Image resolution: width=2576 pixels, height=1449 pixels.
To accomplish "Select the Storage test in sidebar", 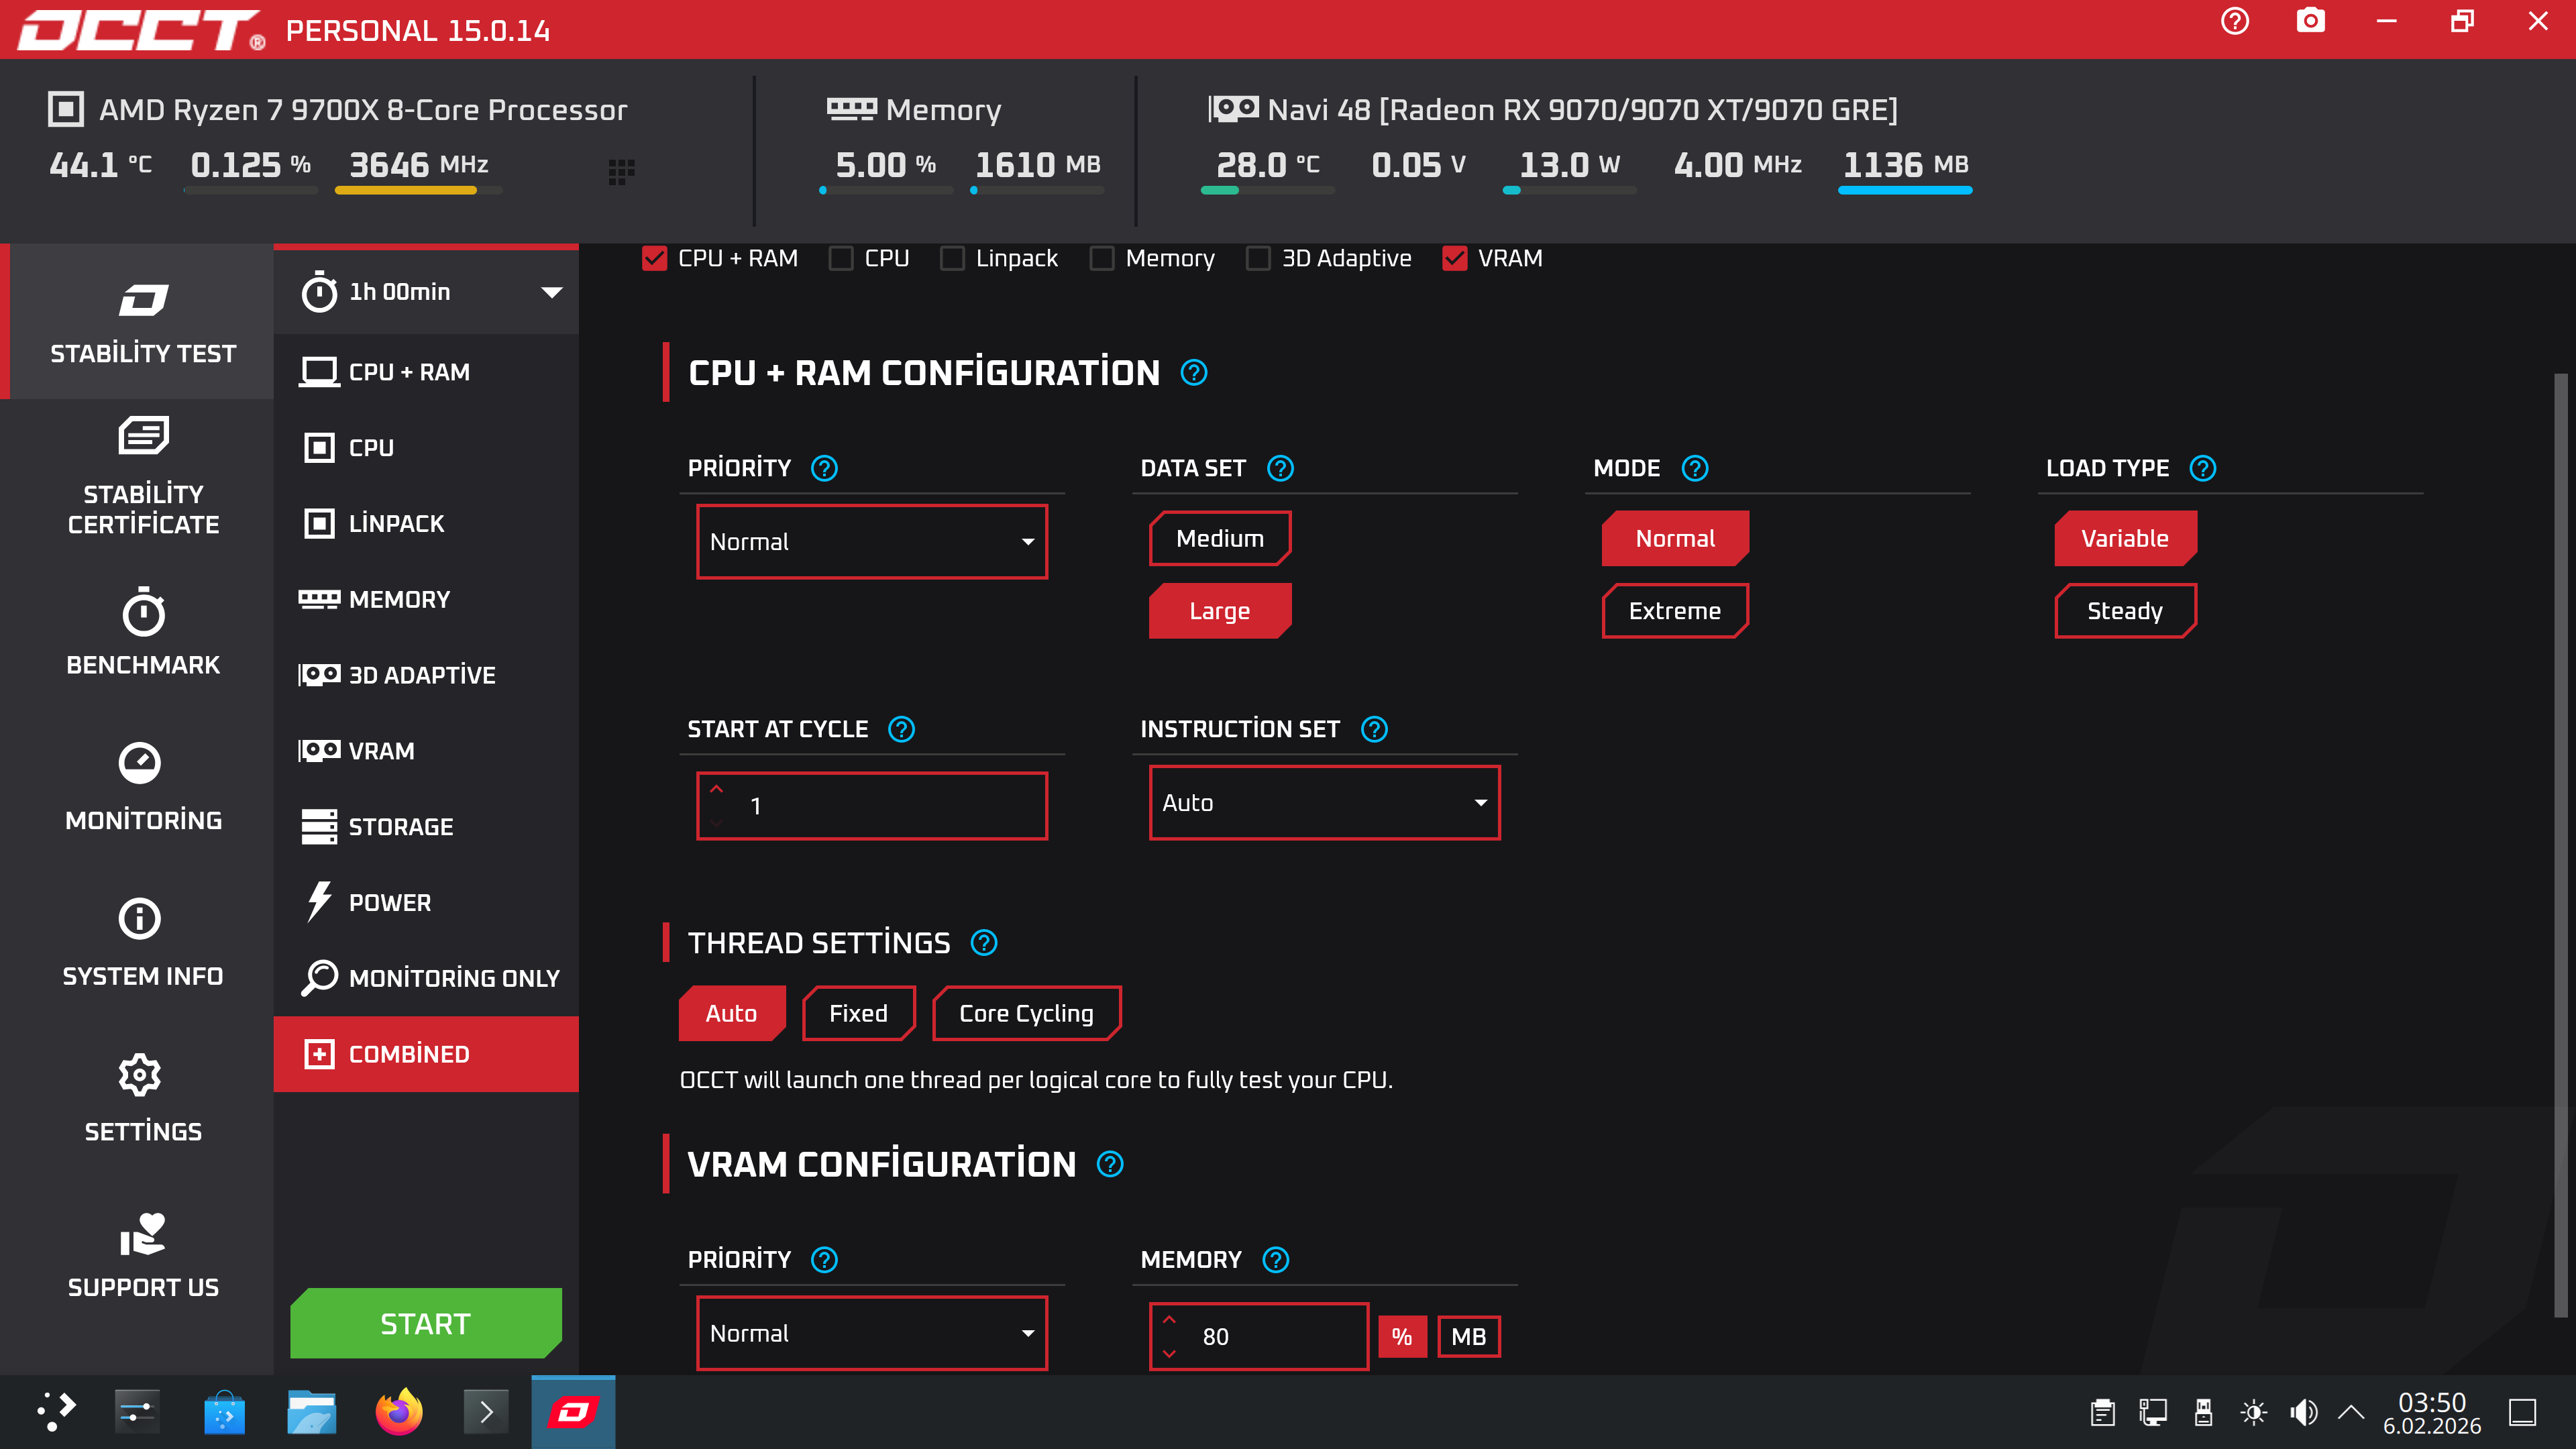I will [x=426, y=827].
